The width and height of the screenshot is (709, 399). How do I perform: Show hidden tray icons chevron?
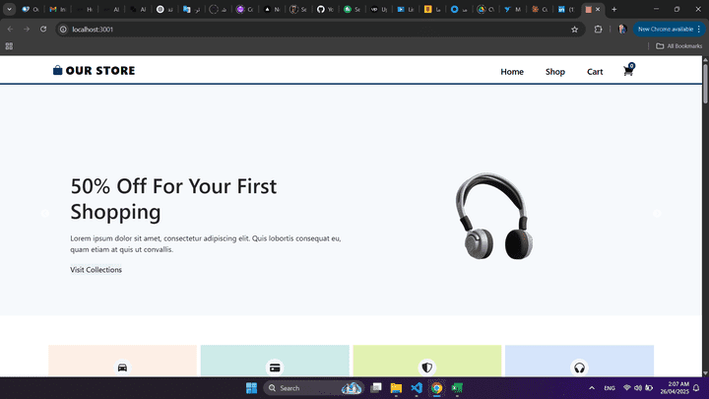[592, 388]
